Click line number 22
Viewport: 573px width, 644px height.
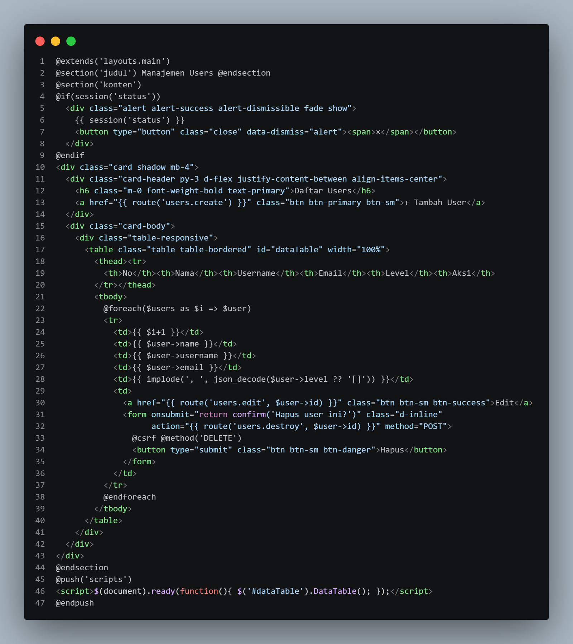(x=40, y=309)
